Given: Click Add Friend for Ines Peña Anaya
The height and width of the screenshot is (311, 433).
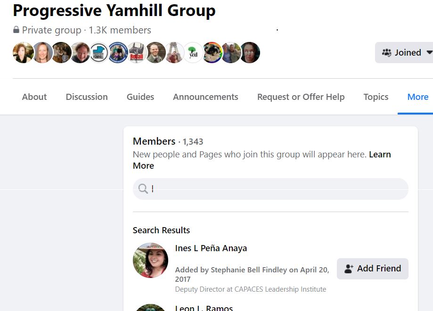Looking at the screenshot, I should (x=373, y=269).
